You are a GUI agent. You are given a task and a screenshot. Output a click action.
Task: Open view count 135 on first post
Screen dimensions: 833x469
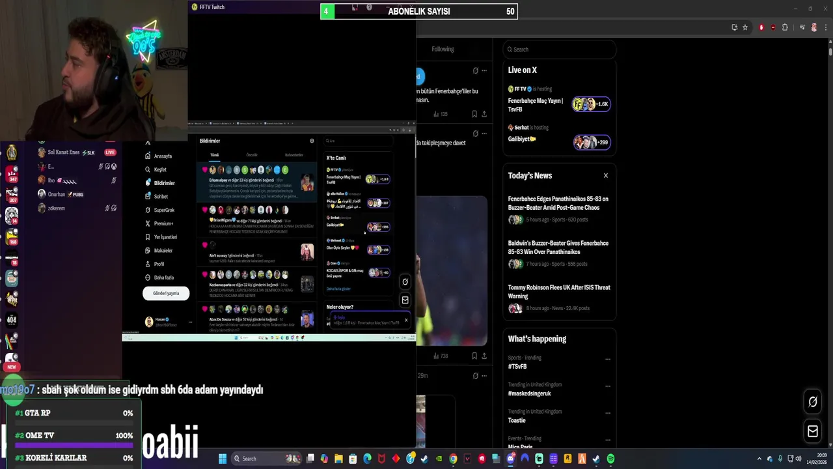tap(441, 114)
